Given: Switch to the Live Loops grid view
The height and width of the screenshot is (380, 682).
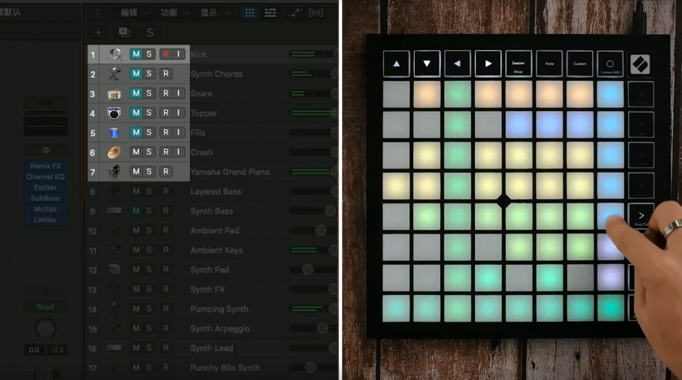Looking at the screenshot, I should pyautogui.click(x=249, y=13).
